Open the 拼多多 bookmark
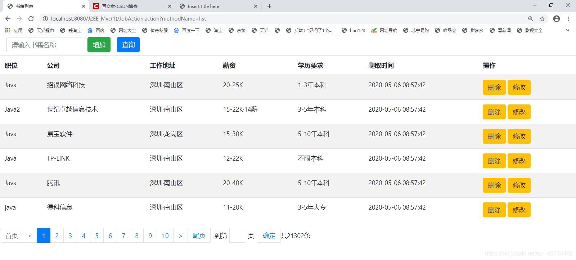Screen dimensions: 576x260 (x=473, y=30)
